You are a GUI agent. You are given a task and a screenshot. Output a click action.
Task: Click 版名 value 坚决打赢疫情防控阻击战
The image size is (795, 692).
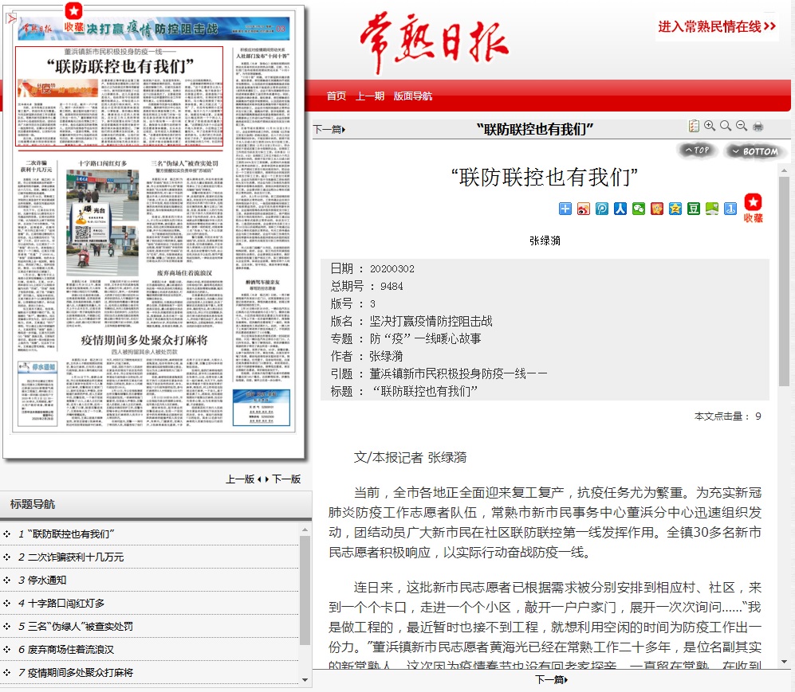pos(431,321)
